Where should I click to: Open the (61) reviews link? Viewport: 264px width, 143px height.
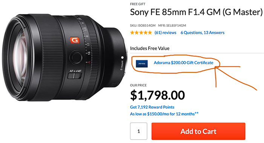point(165,33)
